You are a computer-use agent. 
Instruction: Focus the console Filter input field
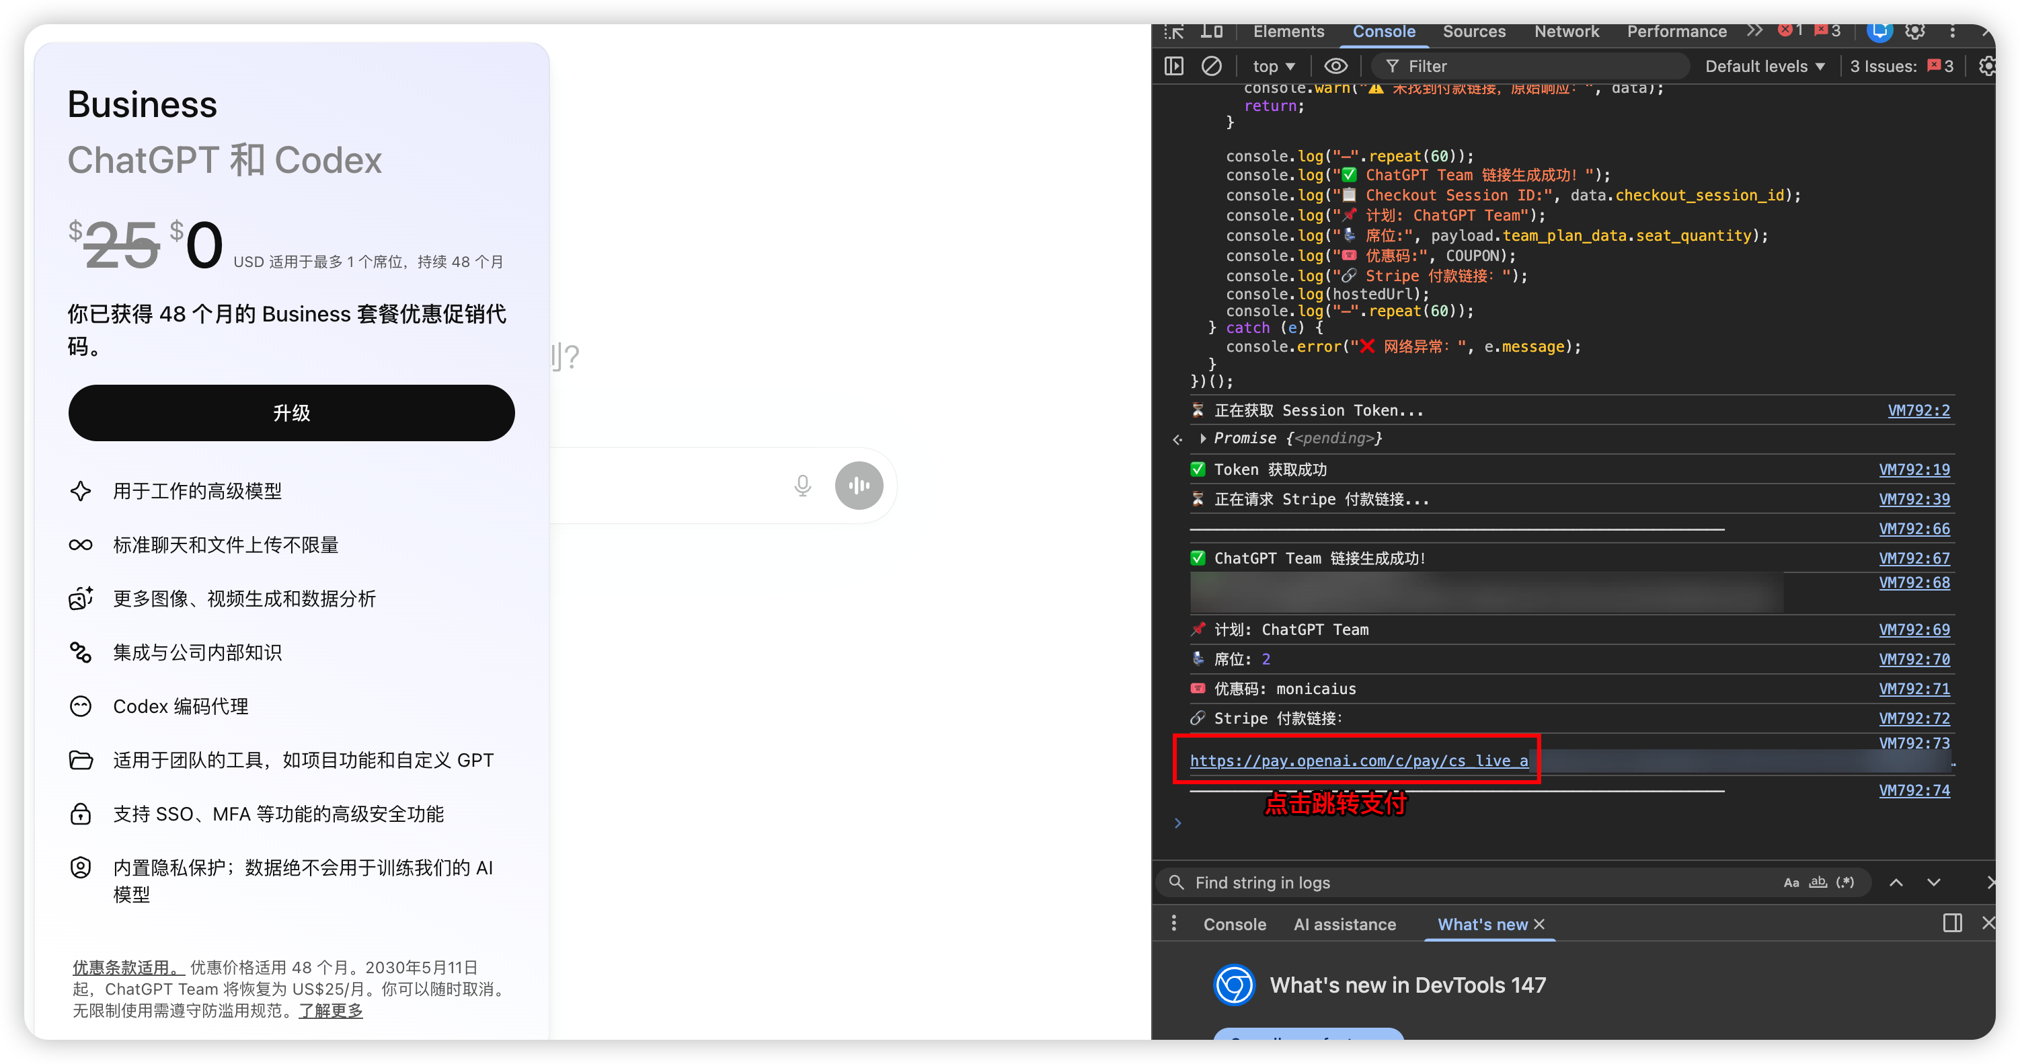pyautogui.click(x=1529, y=67)
